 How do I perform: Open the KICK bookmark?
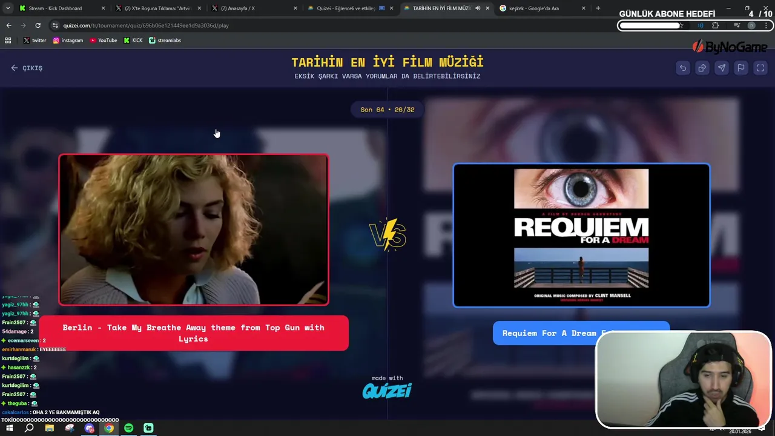pyautogui.click(x=133, y=41)
